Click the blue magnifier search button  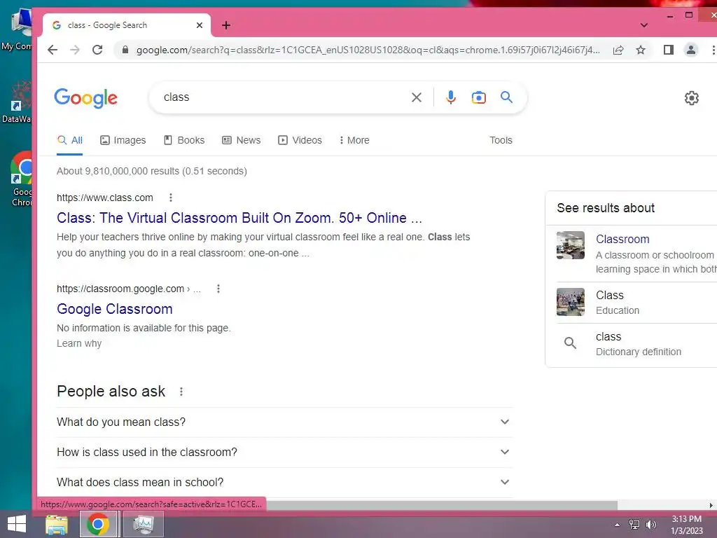coord(506,97)
